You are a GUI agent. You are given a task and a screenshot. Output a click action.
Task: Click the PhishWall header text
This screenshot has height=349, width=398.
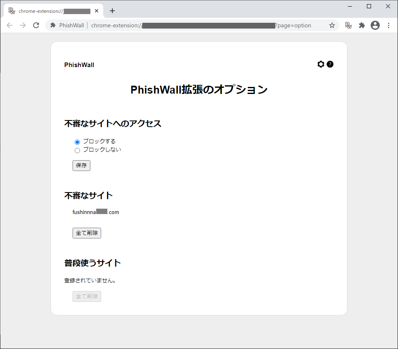(79, 65)
